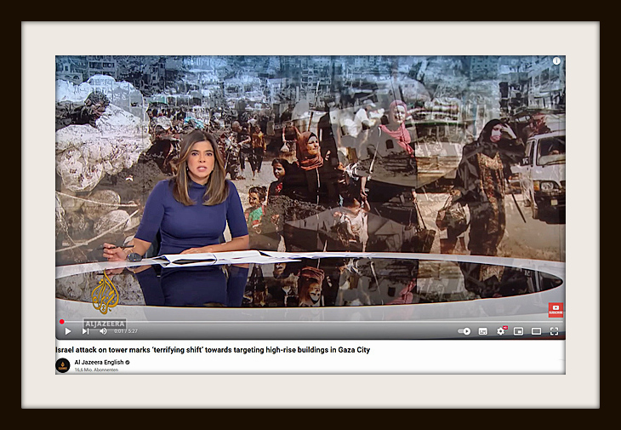Viewport: 621px width, 430px height.
Task: Click the Al Jazeera logo on the video
Action: point(105,294)
